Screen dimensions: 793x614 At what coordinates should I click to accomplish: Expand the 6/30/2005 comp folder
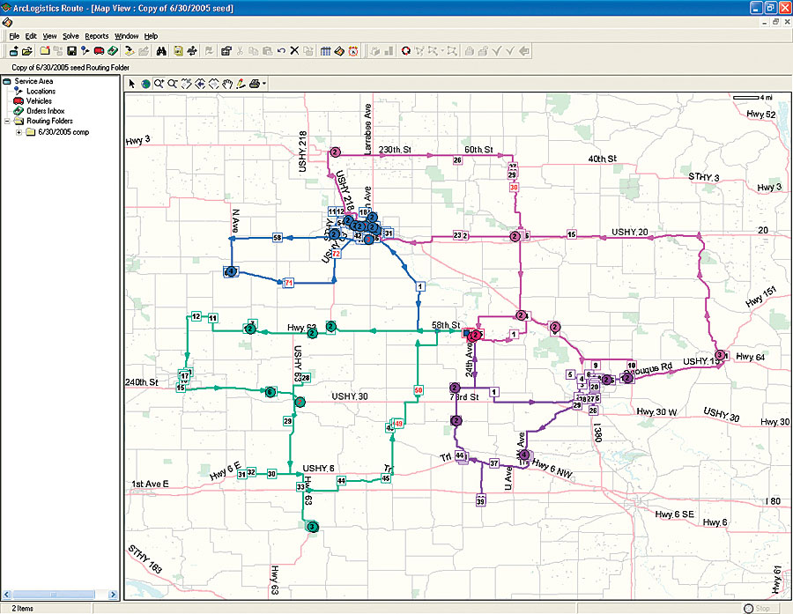point(19,132)
